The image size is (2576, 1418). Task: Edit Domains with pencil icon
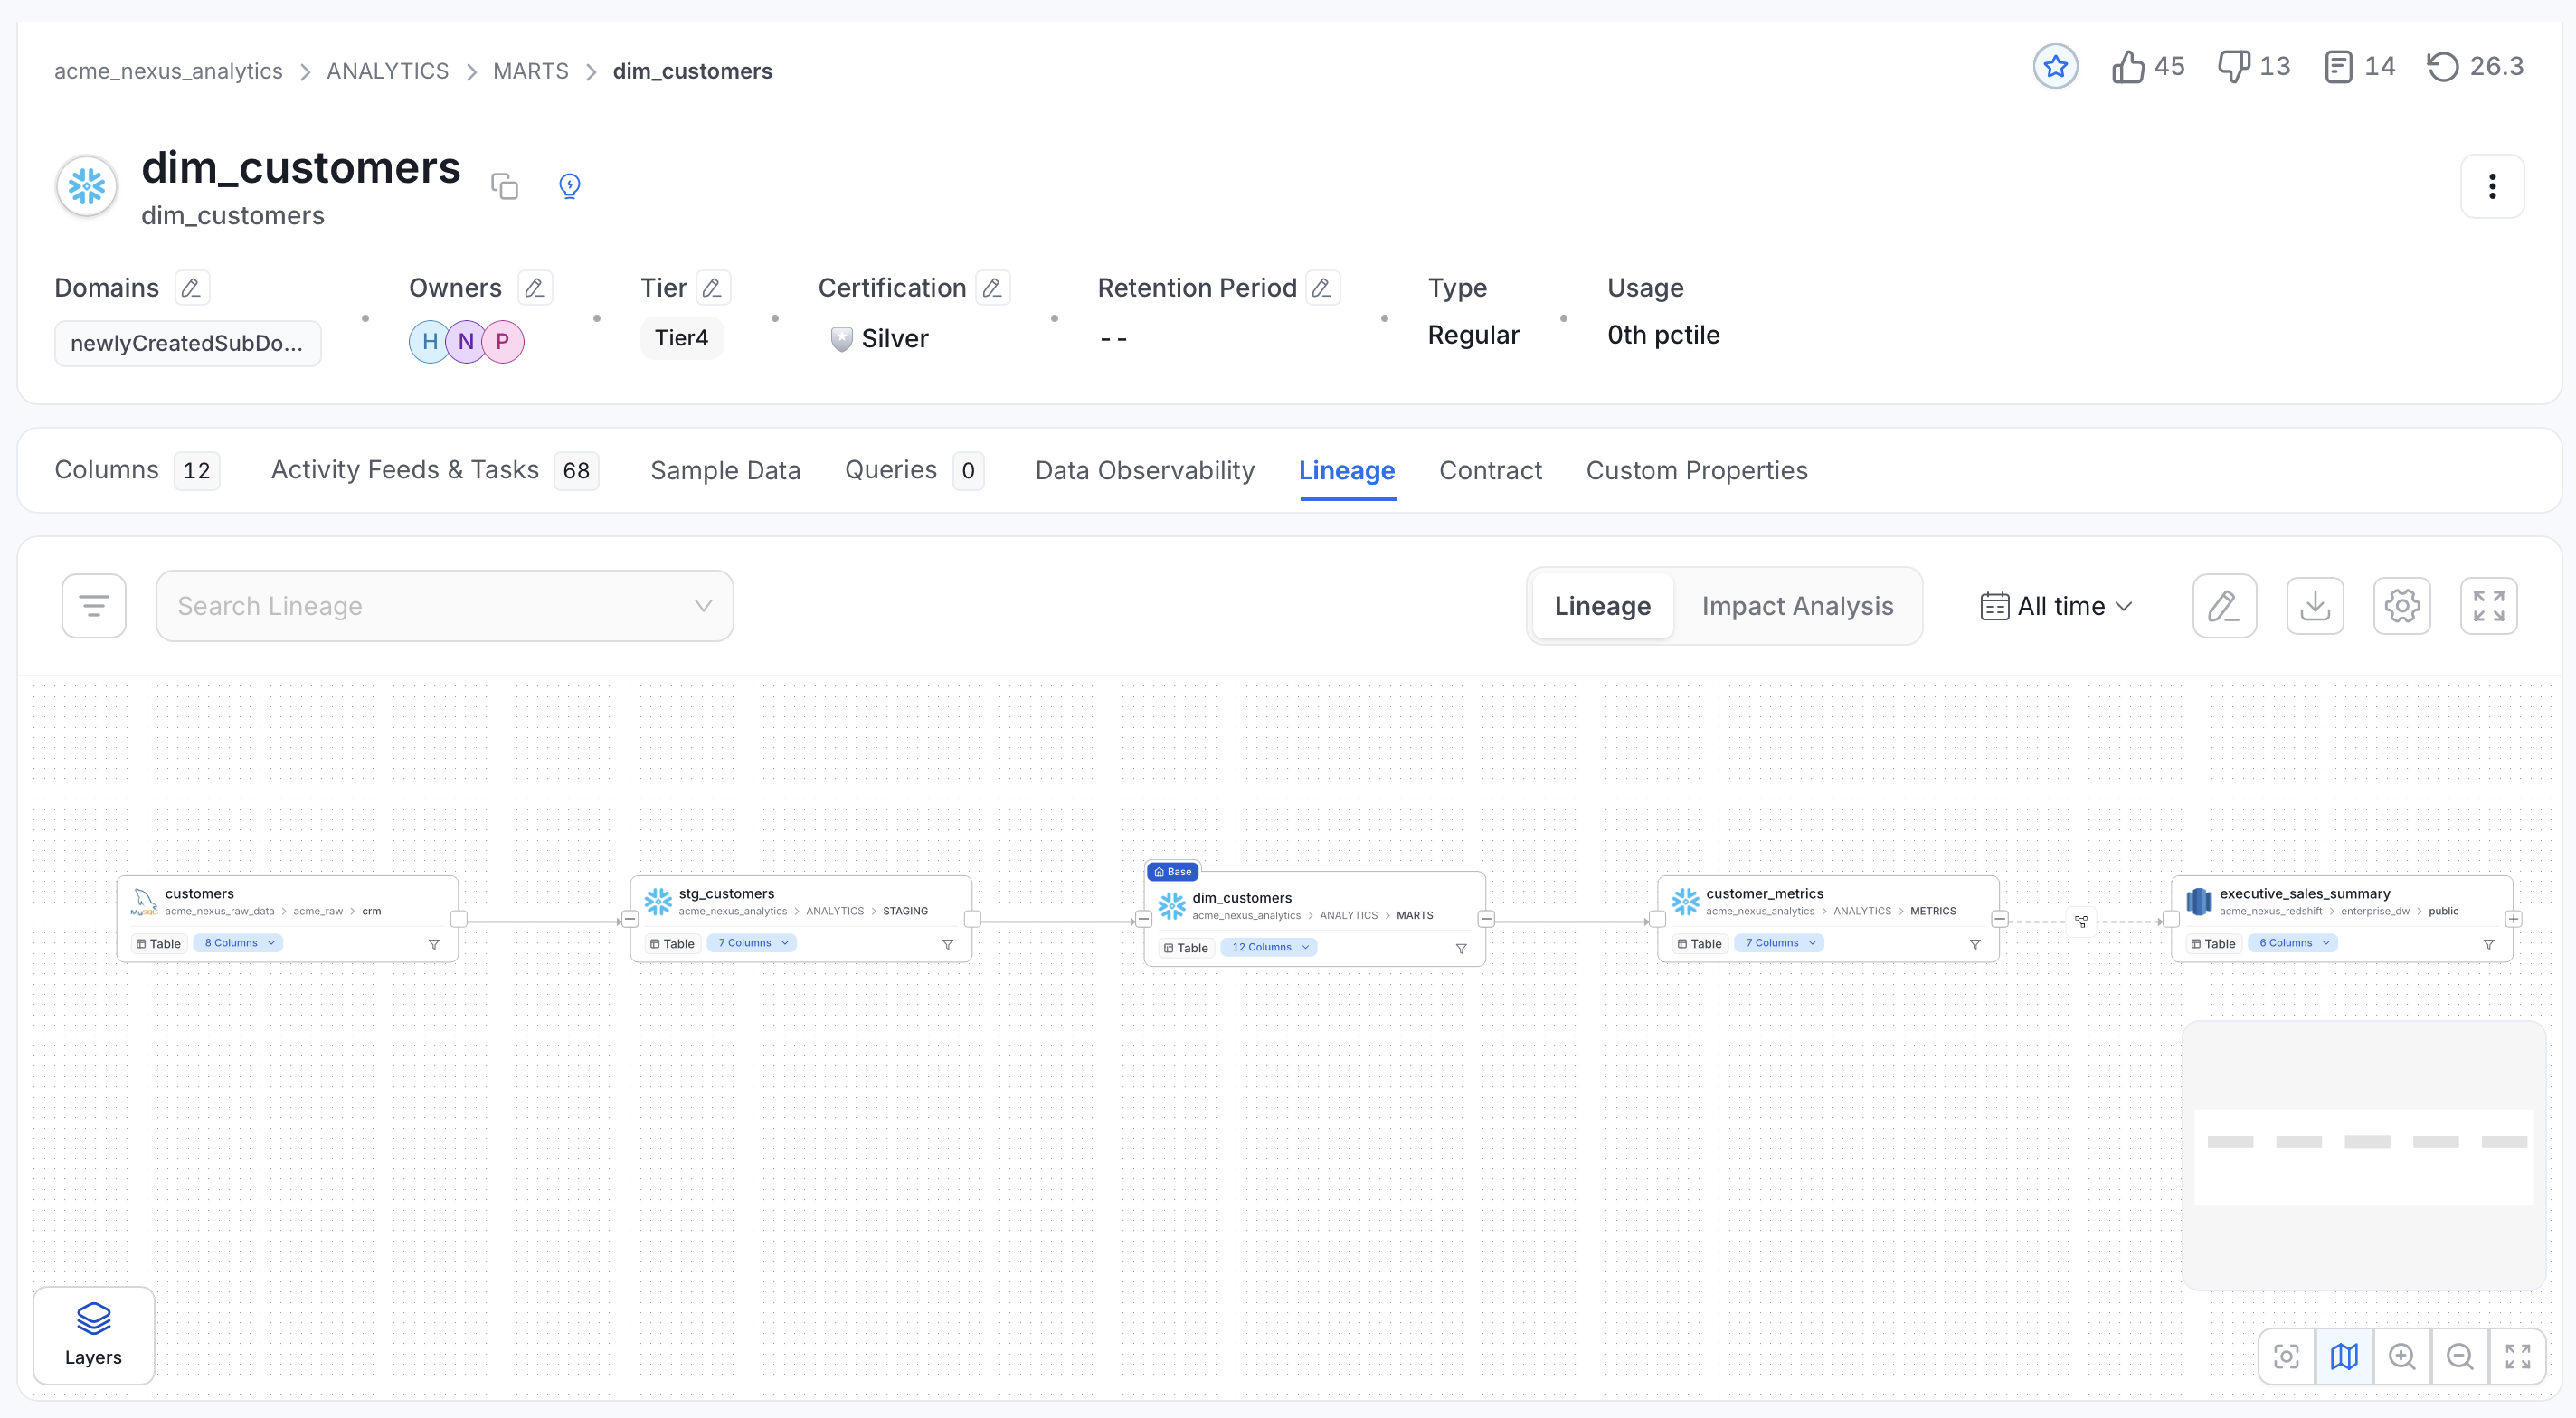(x=191, y=288)
